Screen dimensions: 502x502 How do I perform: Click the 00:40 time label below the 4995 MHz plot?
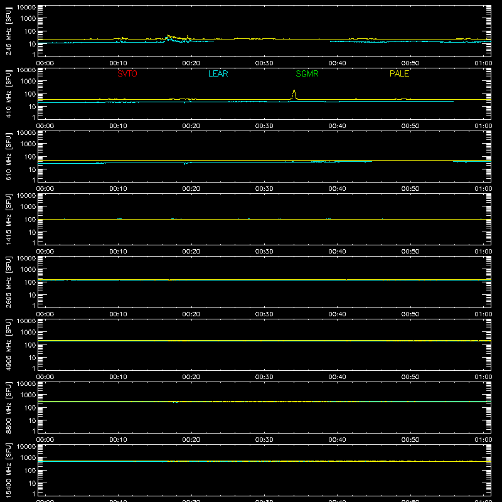pyautogui.click(x=337, y=377)
